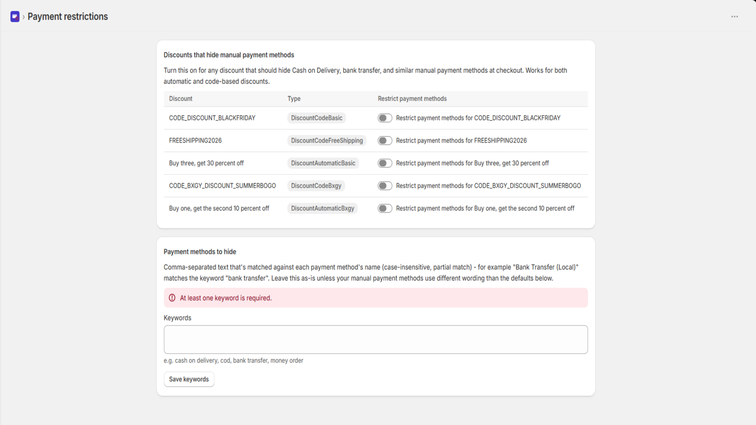
Task: Click the breadcrumb chevron beside the app icon
Action: [24, 17]
